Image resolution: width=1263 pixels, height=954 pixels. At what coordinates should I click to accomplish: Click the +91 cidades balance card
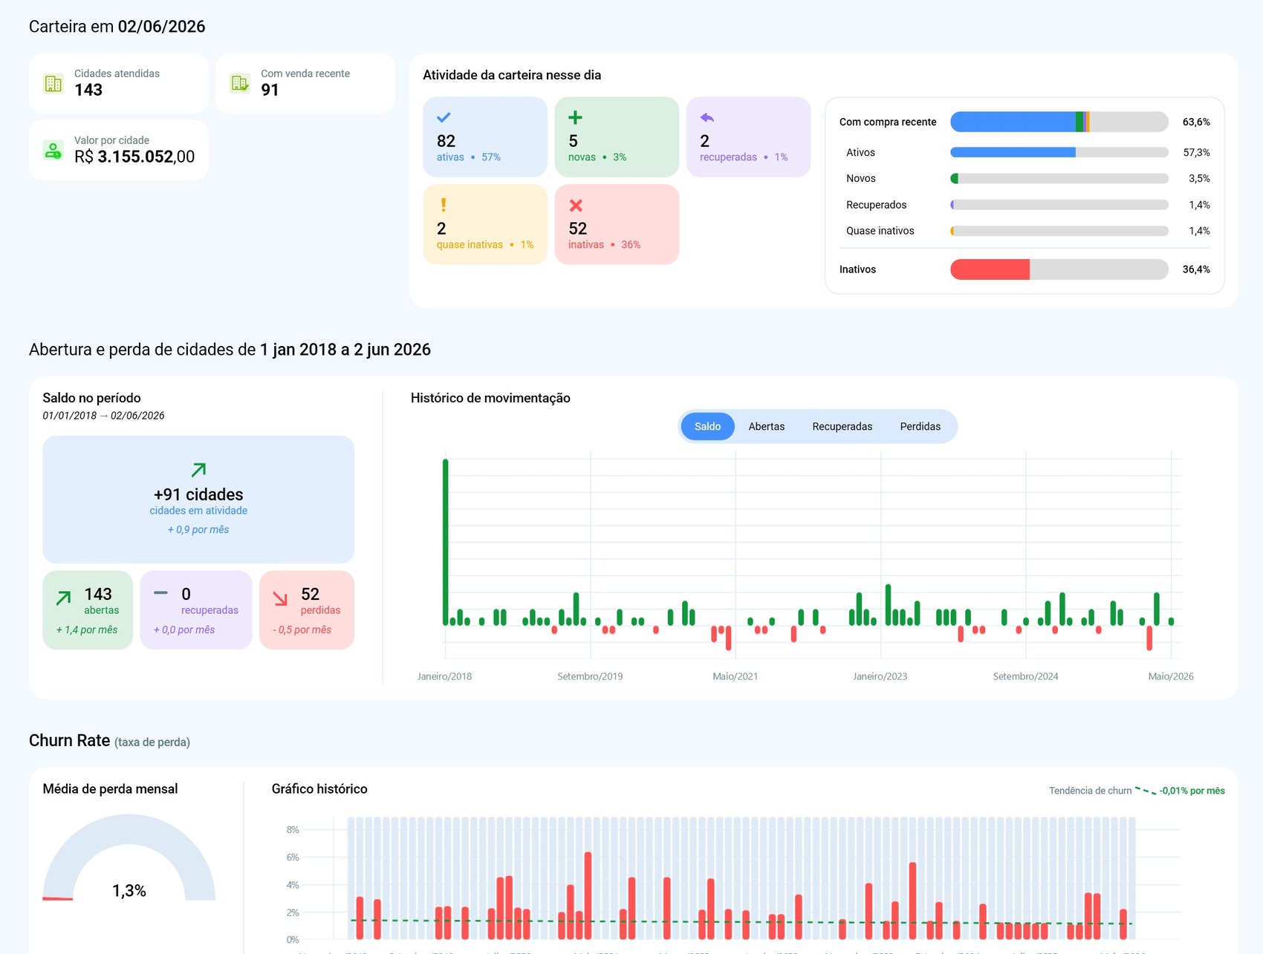coord(198,499)
